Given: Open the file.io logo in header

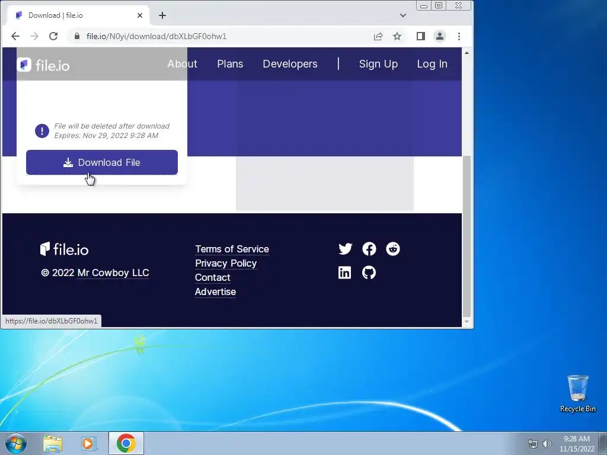Looking at the screenshot, I should pos(43,65).
